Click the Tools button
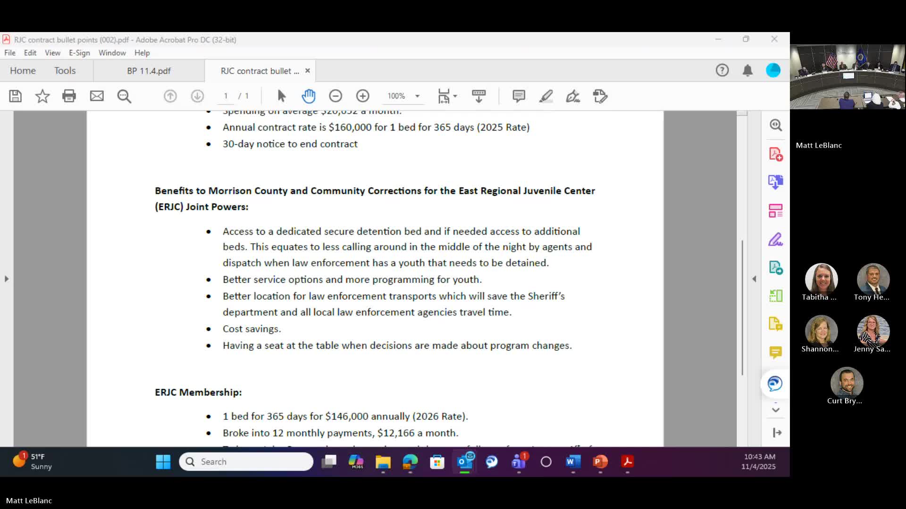 tap(65, 71)
